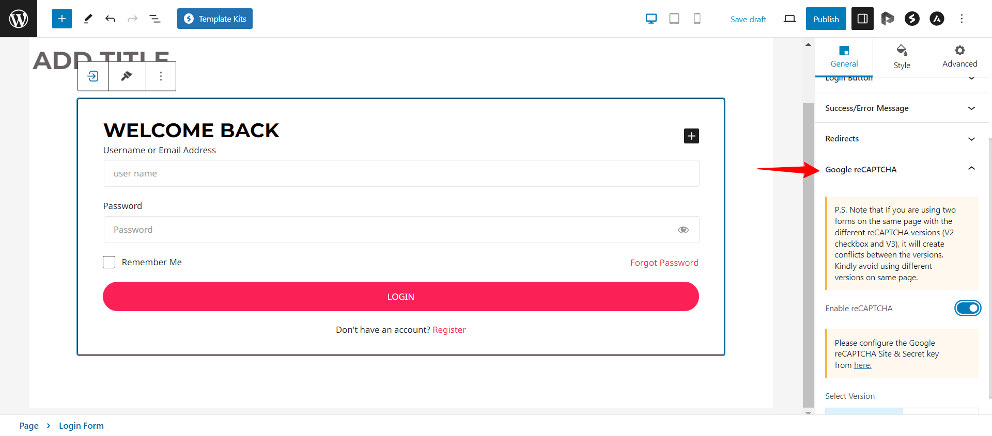Click the username input field

[x=401, y=173]
